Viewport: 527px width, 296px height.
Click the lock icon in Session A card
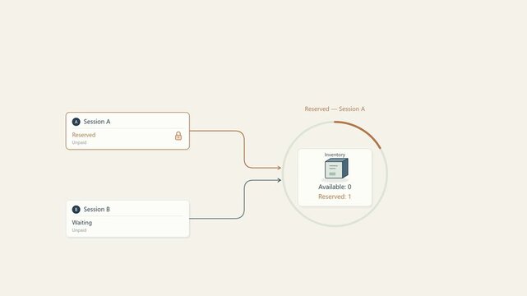point(178,136)
